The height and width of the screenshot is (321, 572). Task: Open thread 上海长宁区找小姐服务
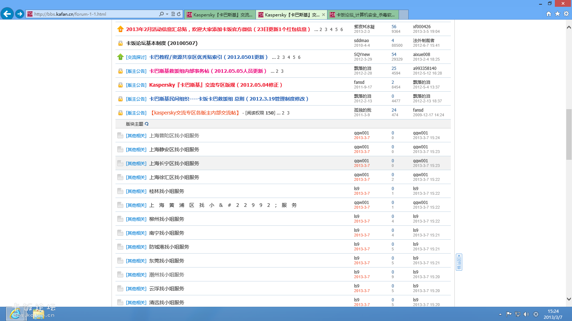[174, 163]
